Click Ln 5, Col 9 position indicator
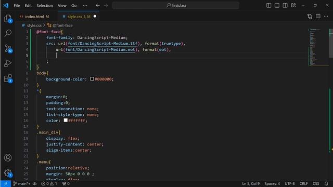 click(251, 183)
